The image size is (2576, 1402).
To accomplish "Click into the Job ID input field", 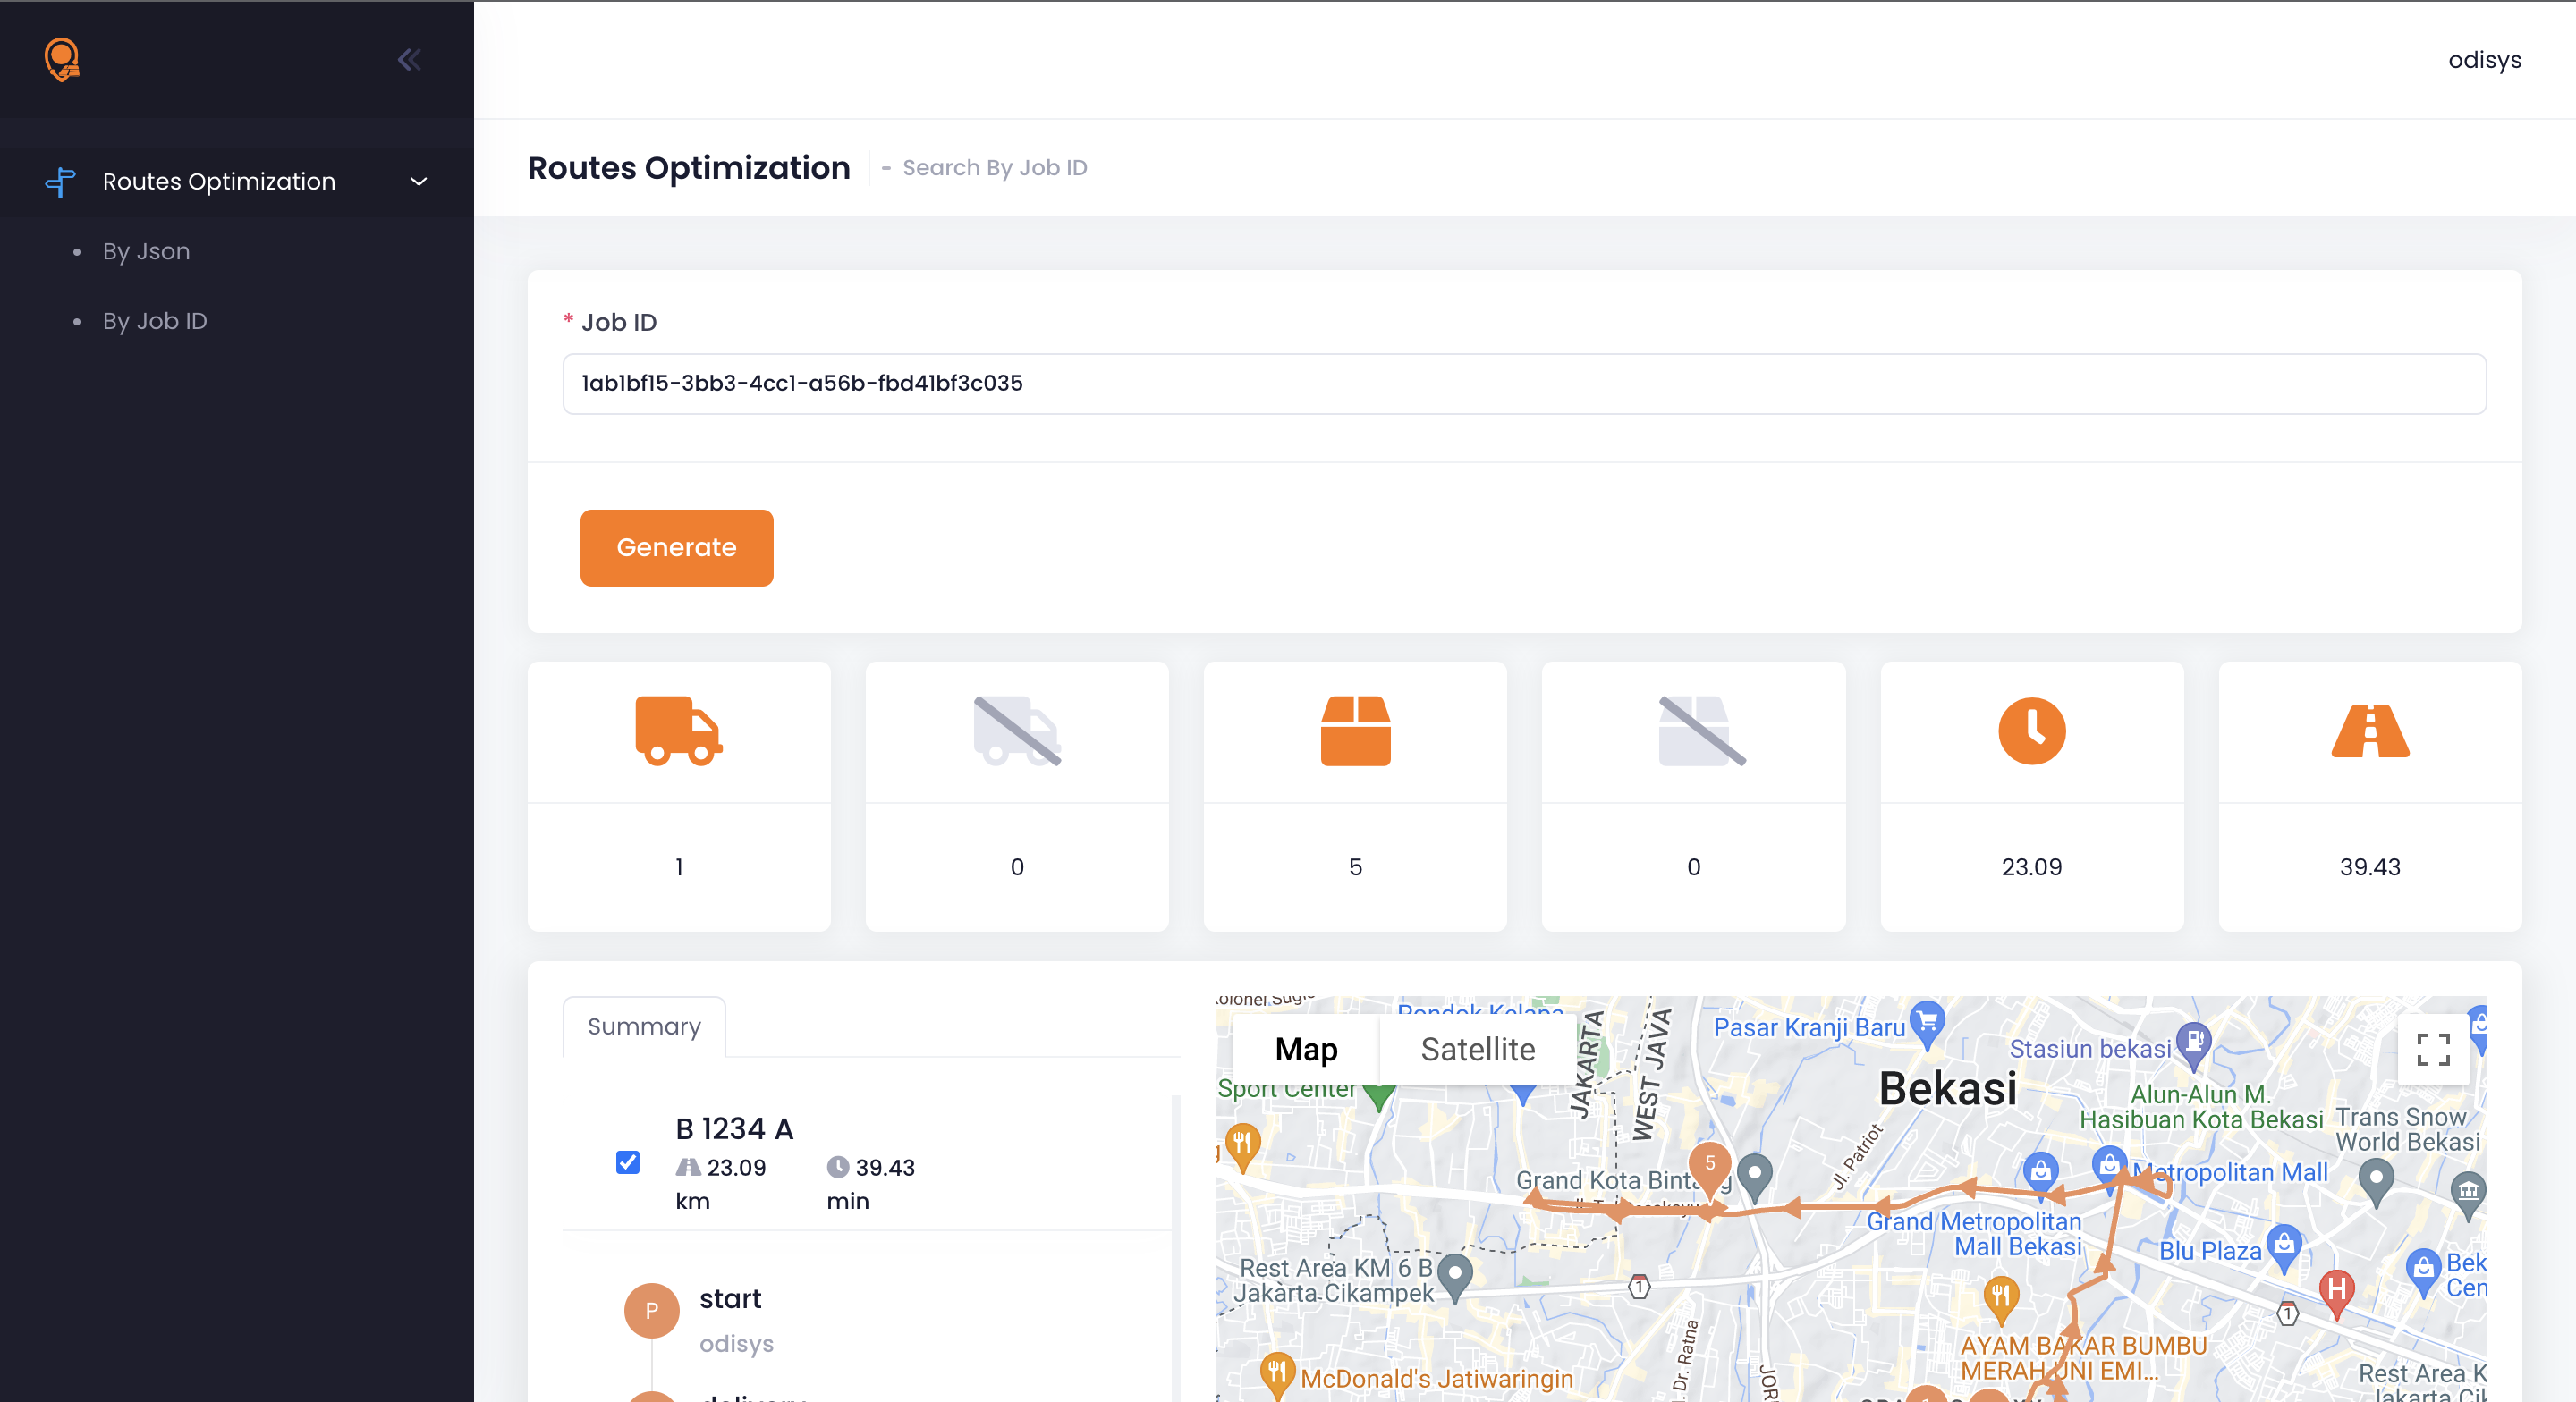I will (1523, 384).
